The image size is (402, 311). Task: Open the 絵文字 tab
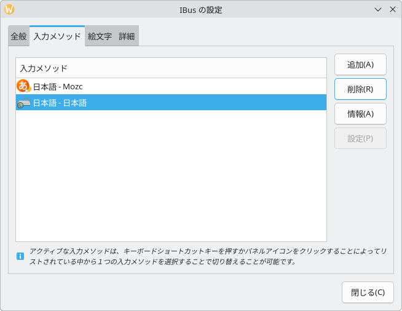tap(100, 36)
